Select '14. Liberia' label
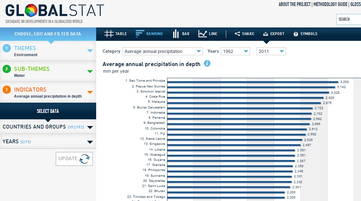This screenshot has width=361, height=201. coord(157,150)
